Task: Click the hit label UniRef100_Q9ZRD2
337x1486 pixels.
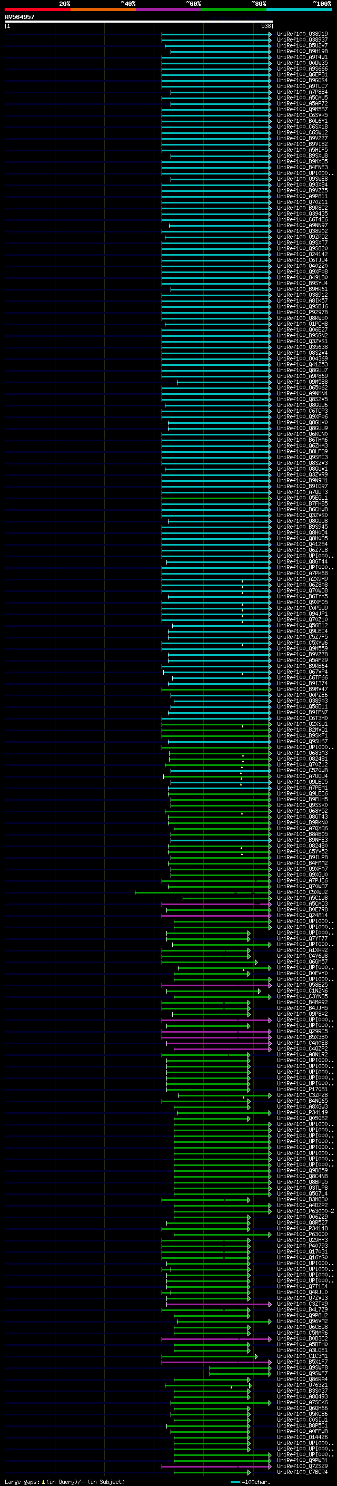Action: click(302, 237)
